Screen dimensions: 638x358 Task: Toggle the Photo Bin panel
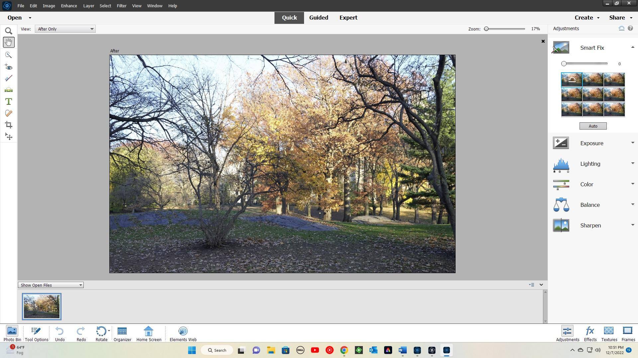point(12,333)
